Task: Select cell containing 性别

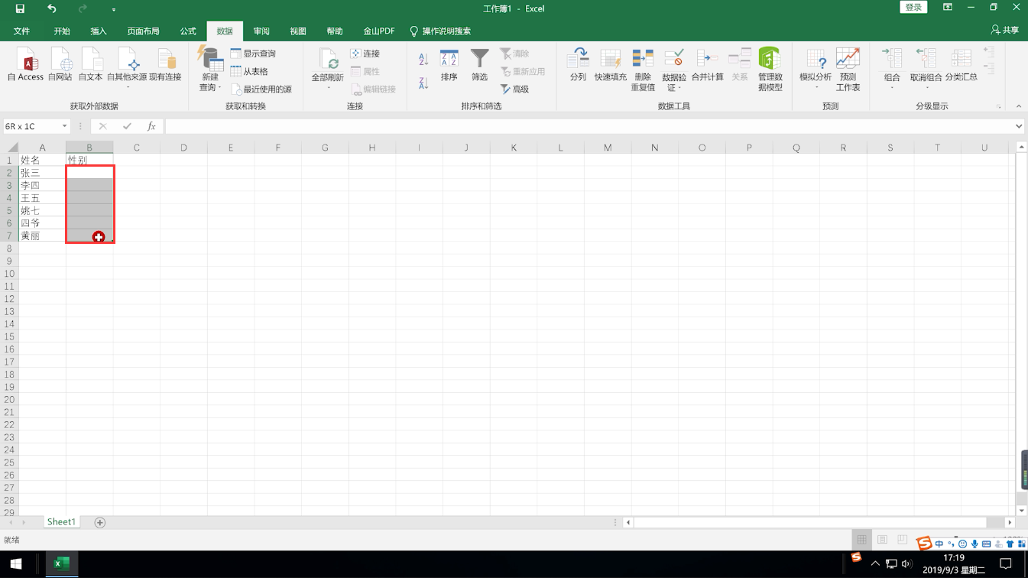Action: pyautogui.click(x=89, y=160)
